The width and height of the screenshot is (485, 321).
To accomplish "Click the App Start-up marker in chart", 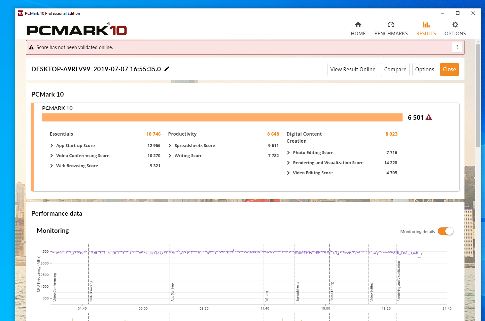I will click(x=173, y=292).
